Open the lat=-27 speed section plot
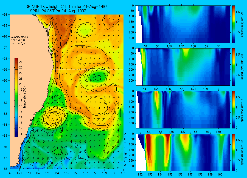The image size is (247, 178). [x=183, y=24]
